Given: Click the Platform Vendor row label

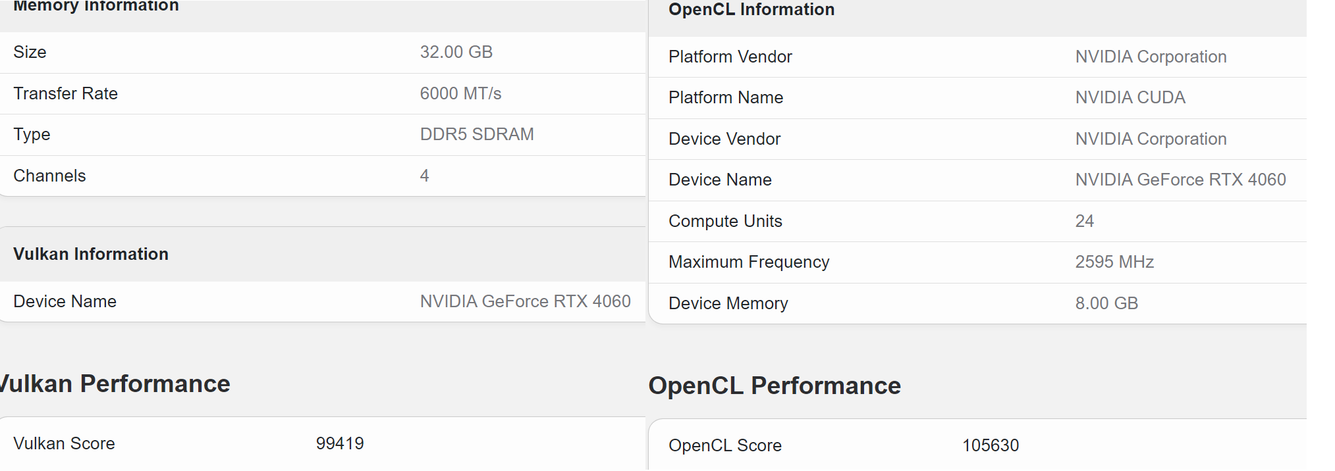Looking at the screenshot, I should click(x=730, y=57).
